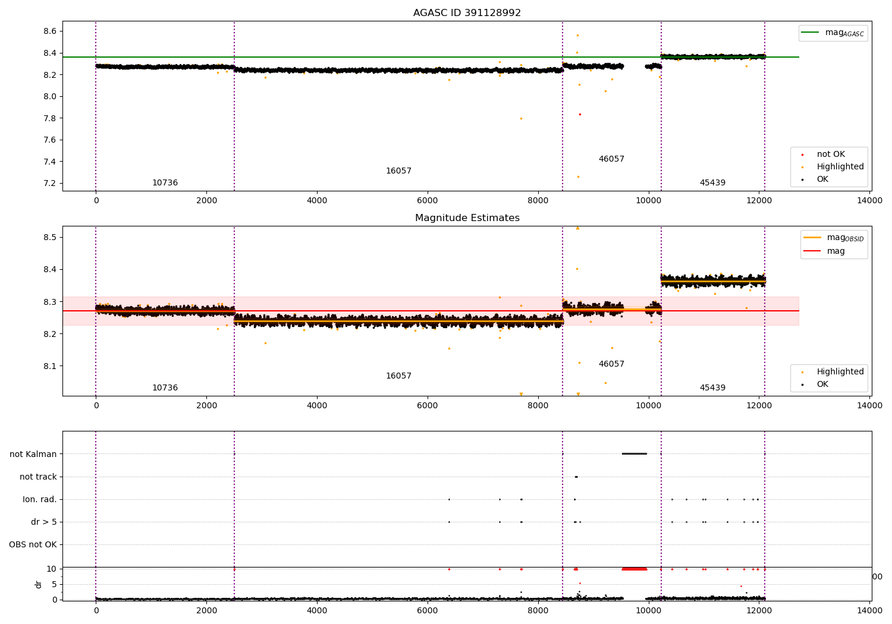Screen dimensions: 892x624
Task: Click the "dr" axis label in the bottom plot
Action: point(39,584)
